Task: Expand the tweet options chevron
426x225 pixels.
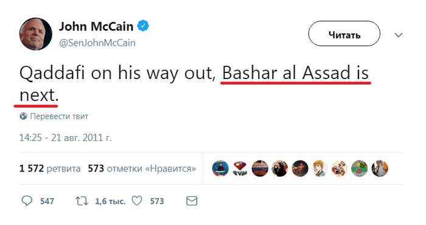Action: (x=398, y=35)
